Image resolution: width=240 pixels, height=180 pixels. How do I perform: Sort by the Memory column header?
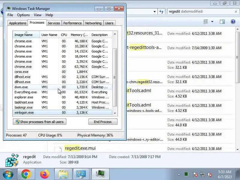click(x=79, y=35)
